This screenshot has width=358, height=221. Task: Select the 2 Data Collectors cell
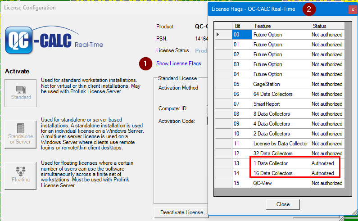click(281, 134)
